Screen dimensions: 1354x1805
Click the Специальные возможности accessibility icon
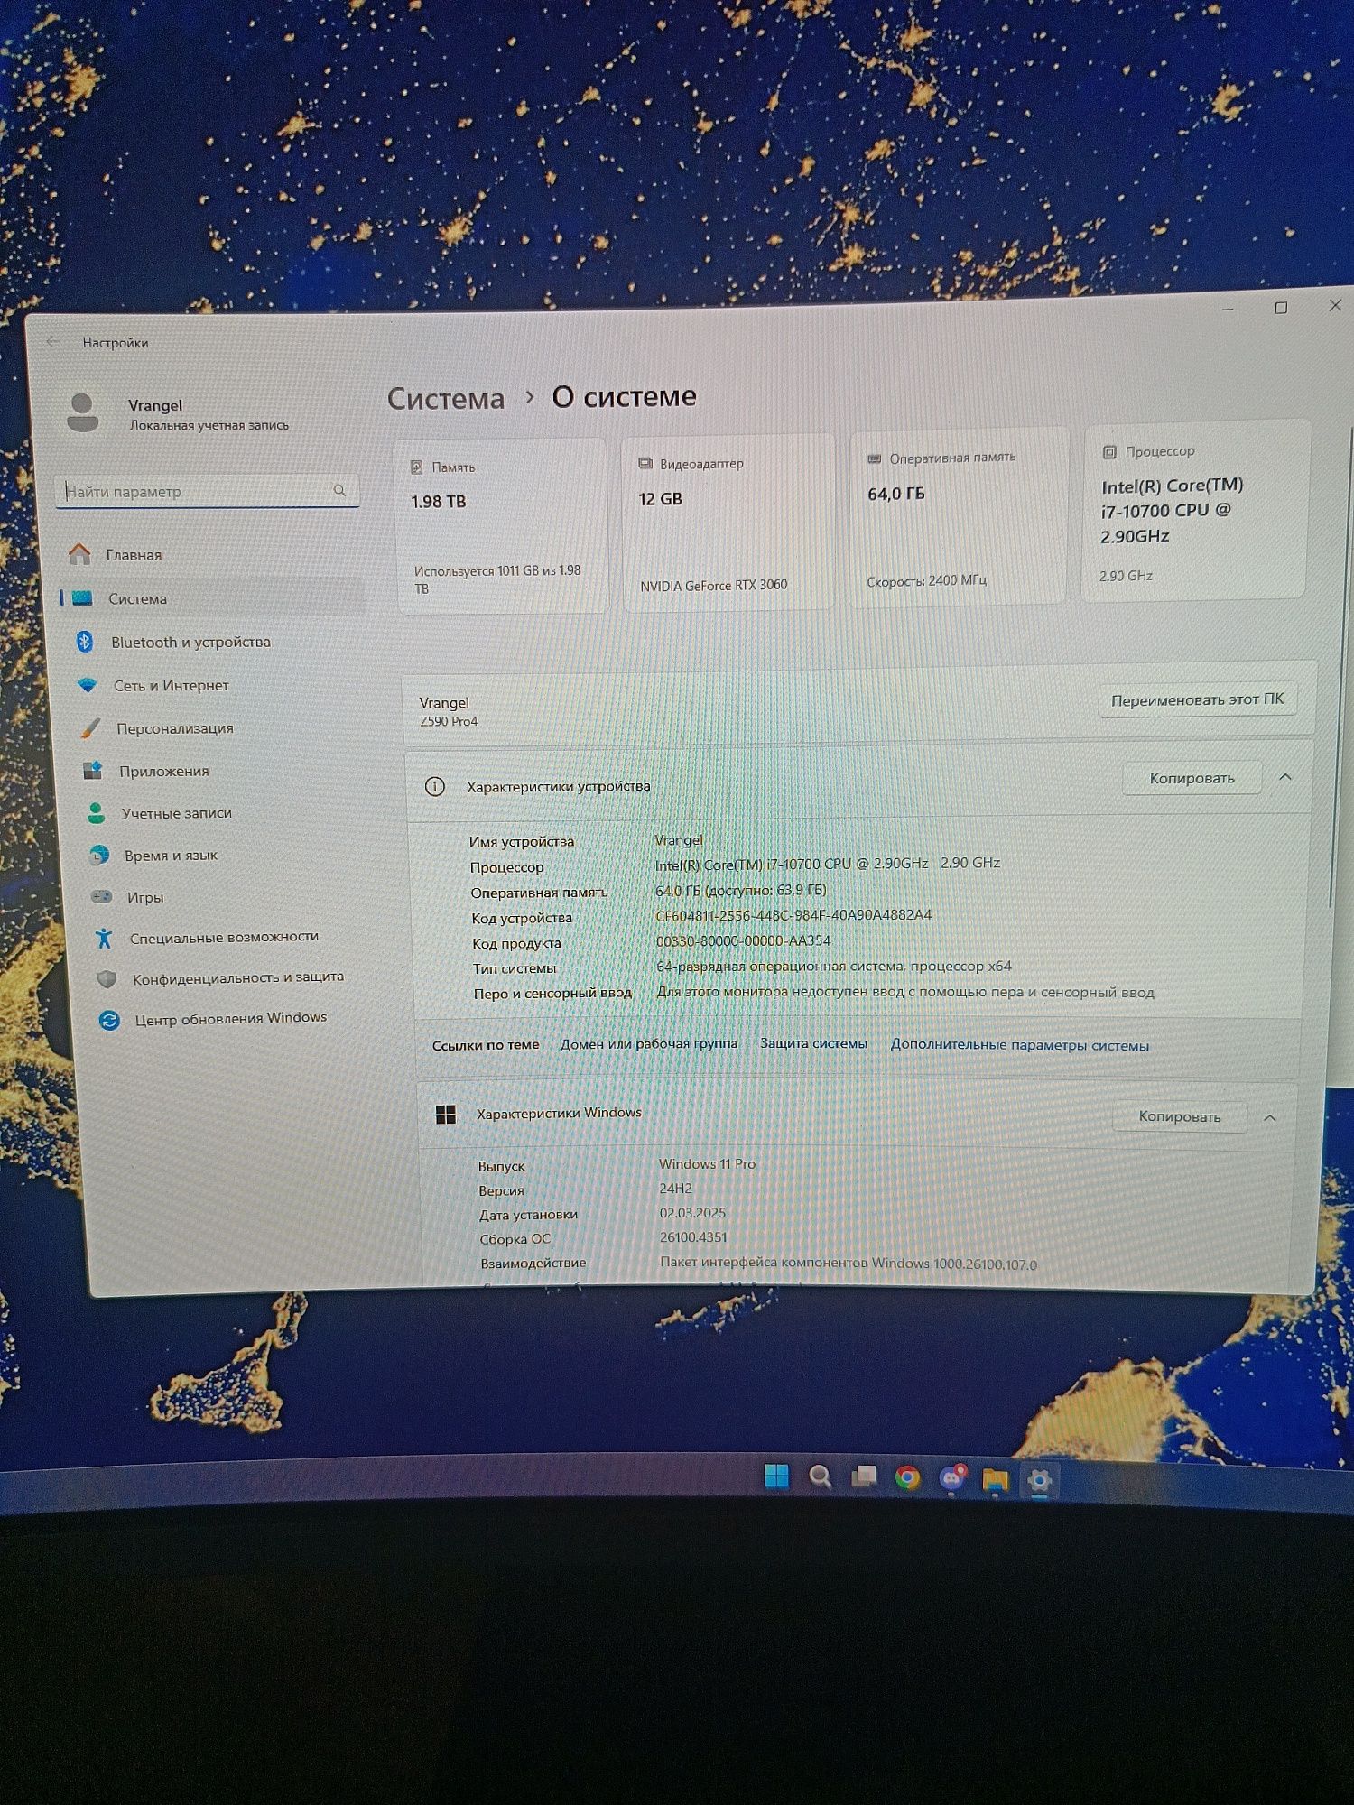click(104, 938)
